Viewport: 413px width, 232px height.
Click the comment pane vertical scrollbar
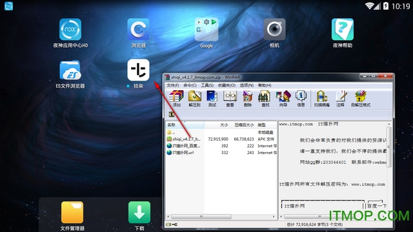point(388,146)
